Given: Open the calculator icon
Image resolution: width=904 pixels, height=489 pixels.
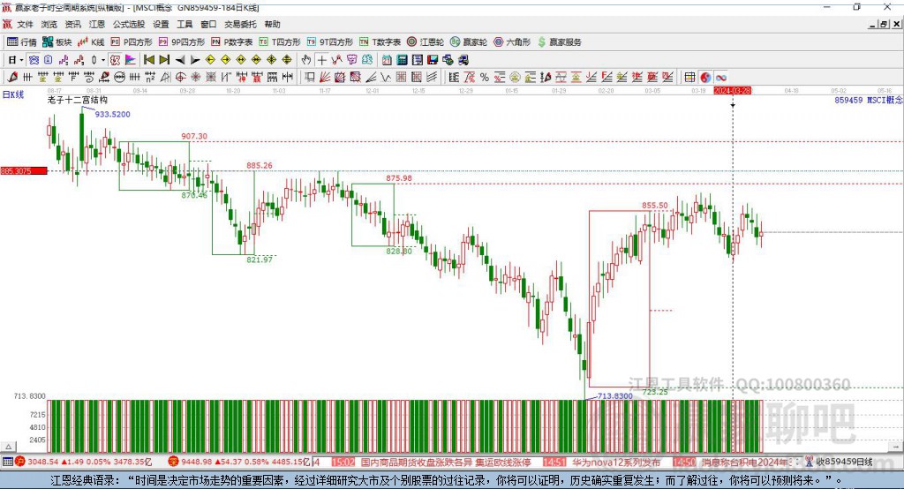Looking at the screenshot, I should pyautogui.click(x=402, y=60).
